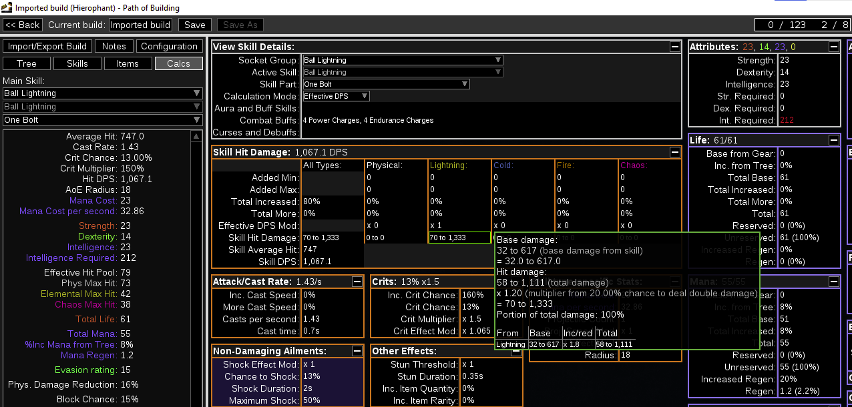Open the Notes page

(114, 46)
